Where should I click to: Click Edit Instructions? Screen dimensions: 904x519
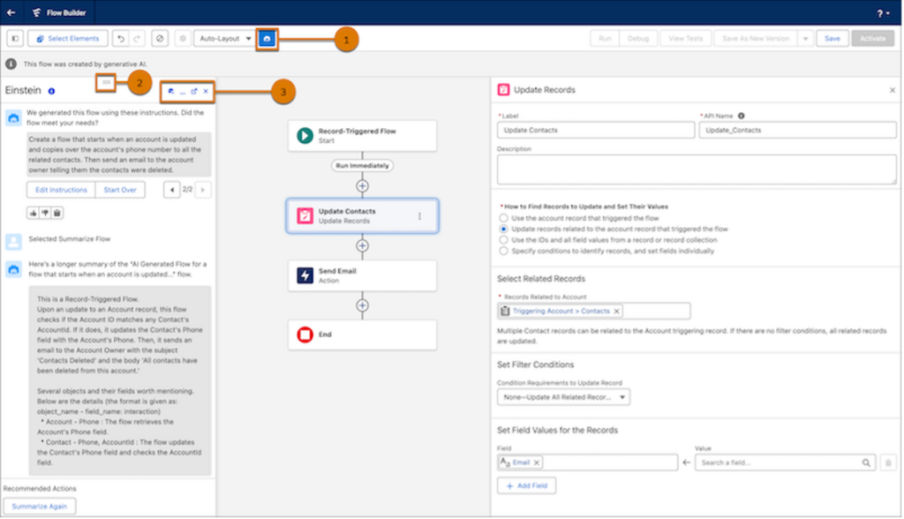(61, 190)
